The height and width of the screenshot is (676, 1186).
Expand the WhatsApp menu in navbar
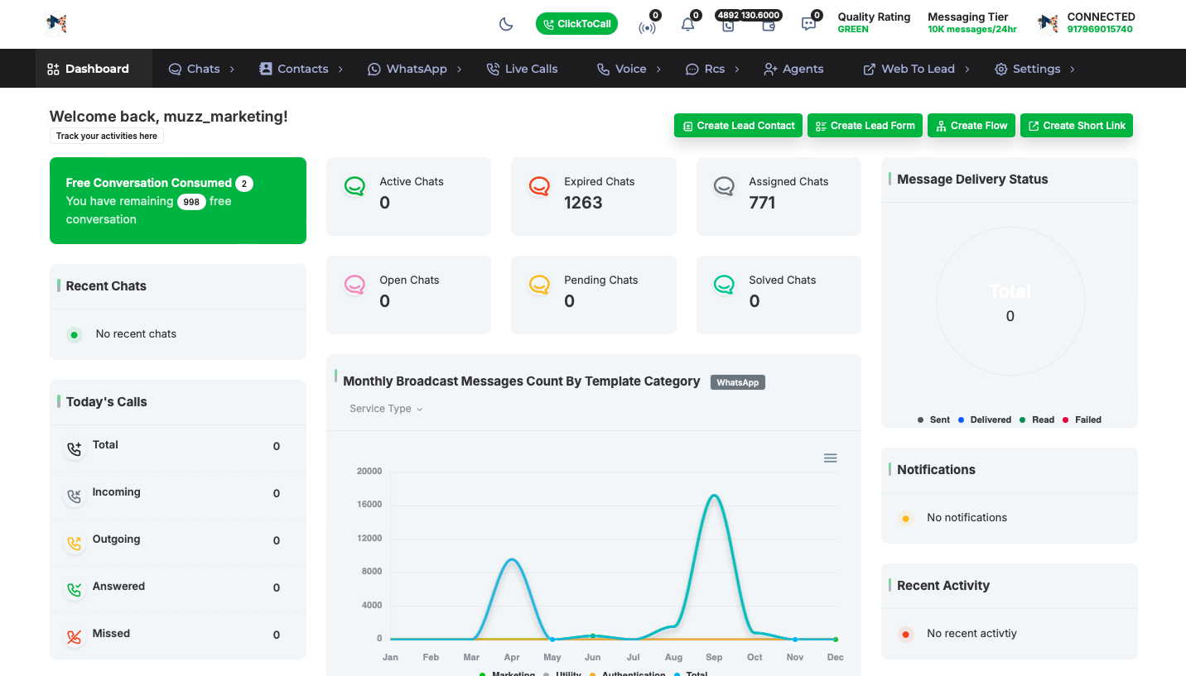[416, 69]
